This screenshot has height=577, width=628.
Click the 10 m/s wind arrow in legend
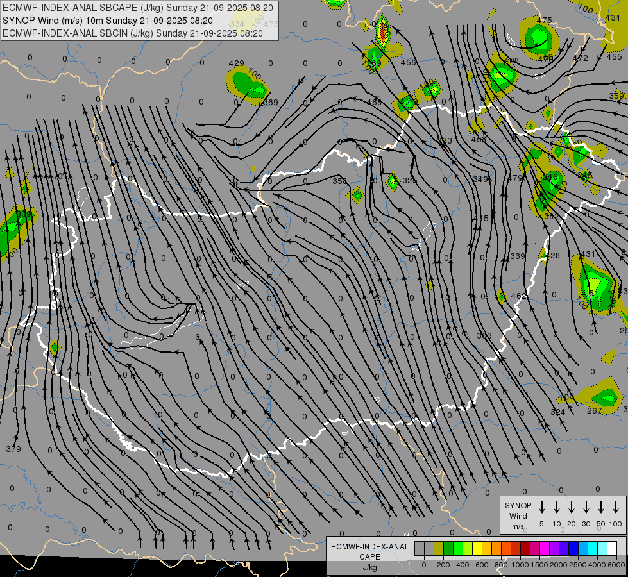click(556, 506)
